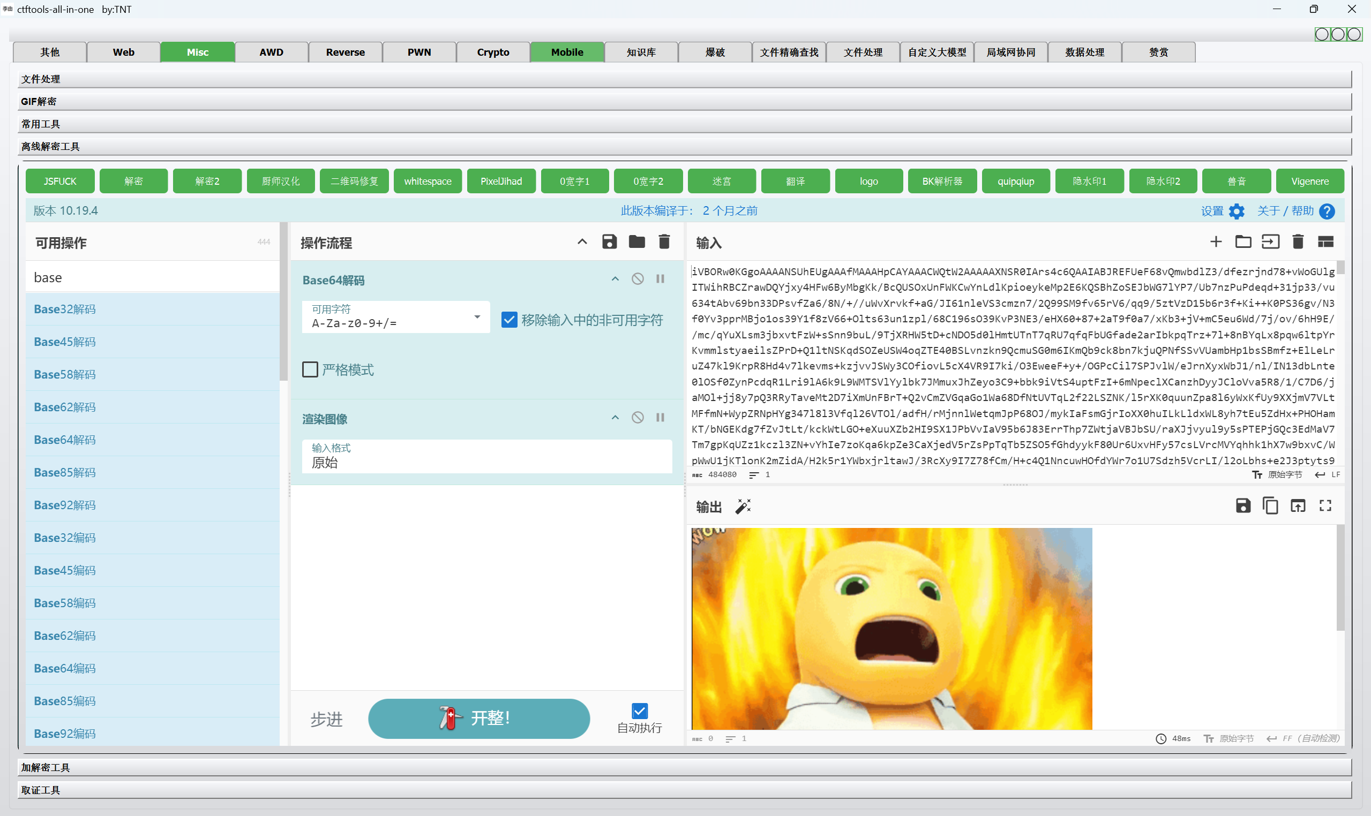Switch to the Web tab
This screenshot has height=816, width=1371.
pos(123,52)
